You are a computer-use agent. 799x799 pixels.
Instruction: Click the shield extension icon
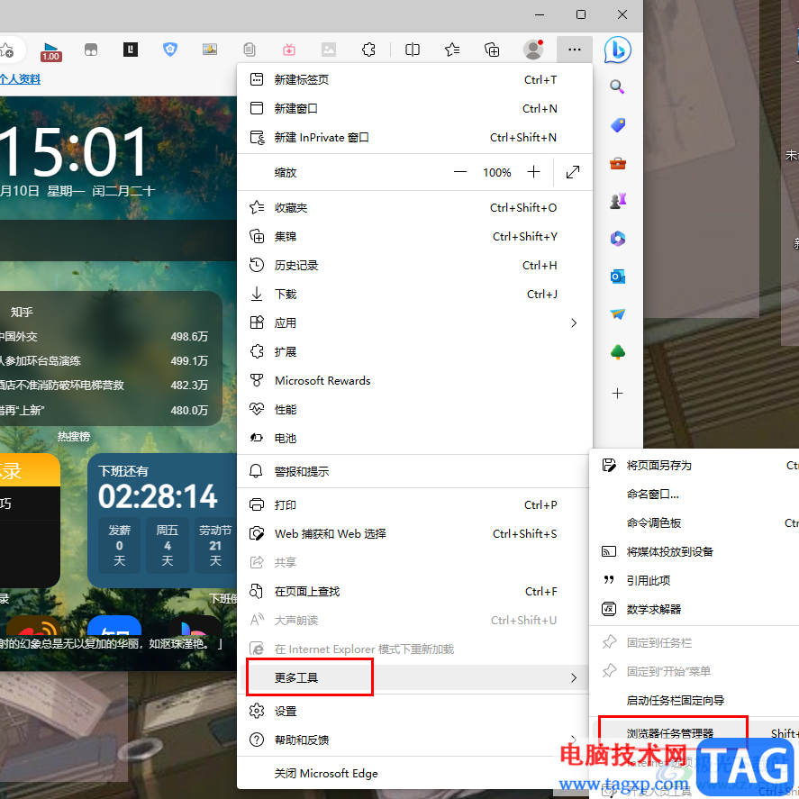170,50
